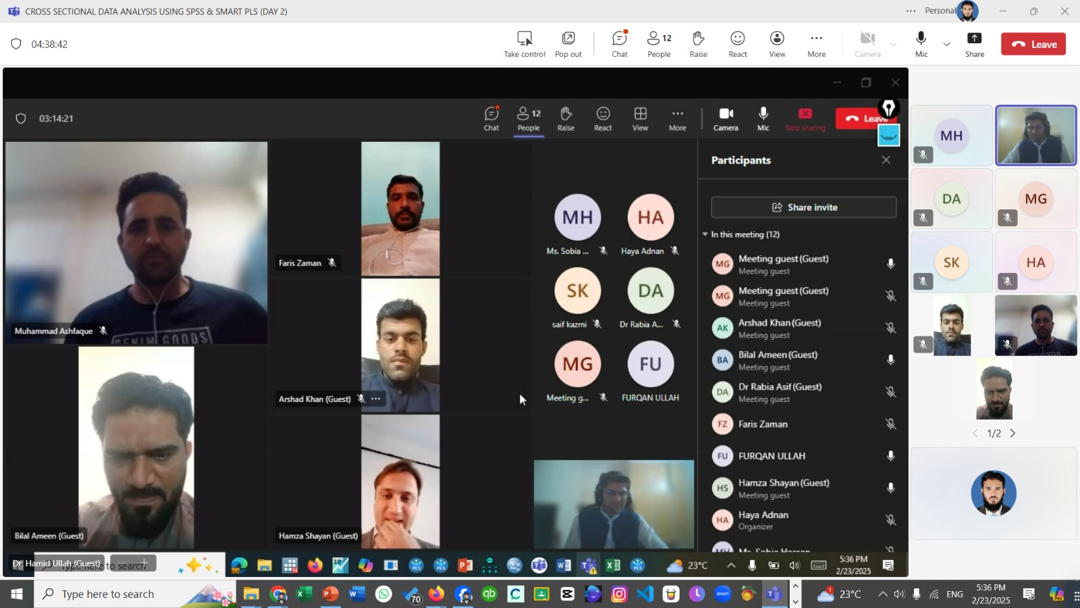Viewport: 1080px width, 608px height.
Task: Click the Share icon beside the Leave button
Action: pyautogui.click(x=974, y=45)
